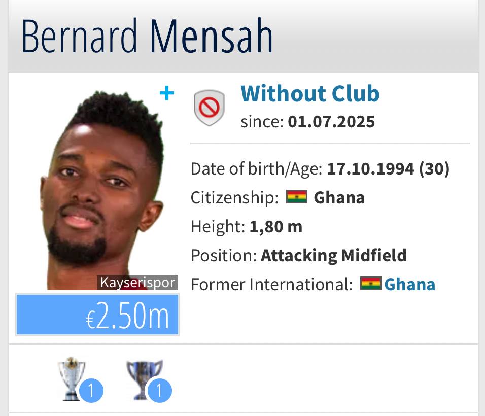This screenshot has width=485, height=416.
Task: Click the height value 1,80 m
Action: pos(276,226)
